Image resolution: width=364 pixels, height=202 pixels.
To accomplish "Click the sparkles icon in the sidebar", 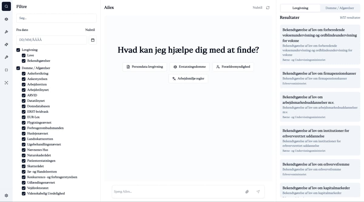I will tap(6, 45).
